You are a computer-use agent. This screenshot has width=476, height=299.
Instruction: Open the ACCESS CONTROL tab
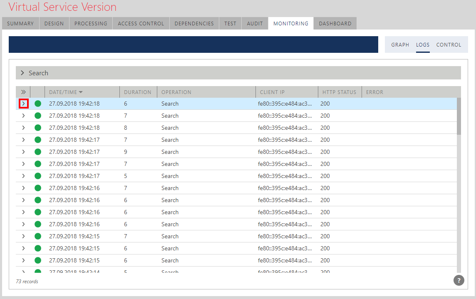(141, 23)
